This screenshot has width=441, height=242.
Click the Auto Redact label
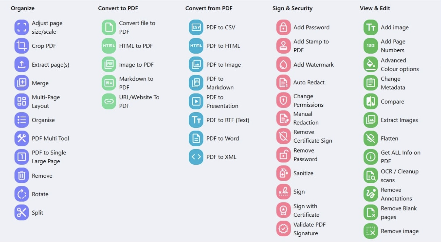[309, 82]
